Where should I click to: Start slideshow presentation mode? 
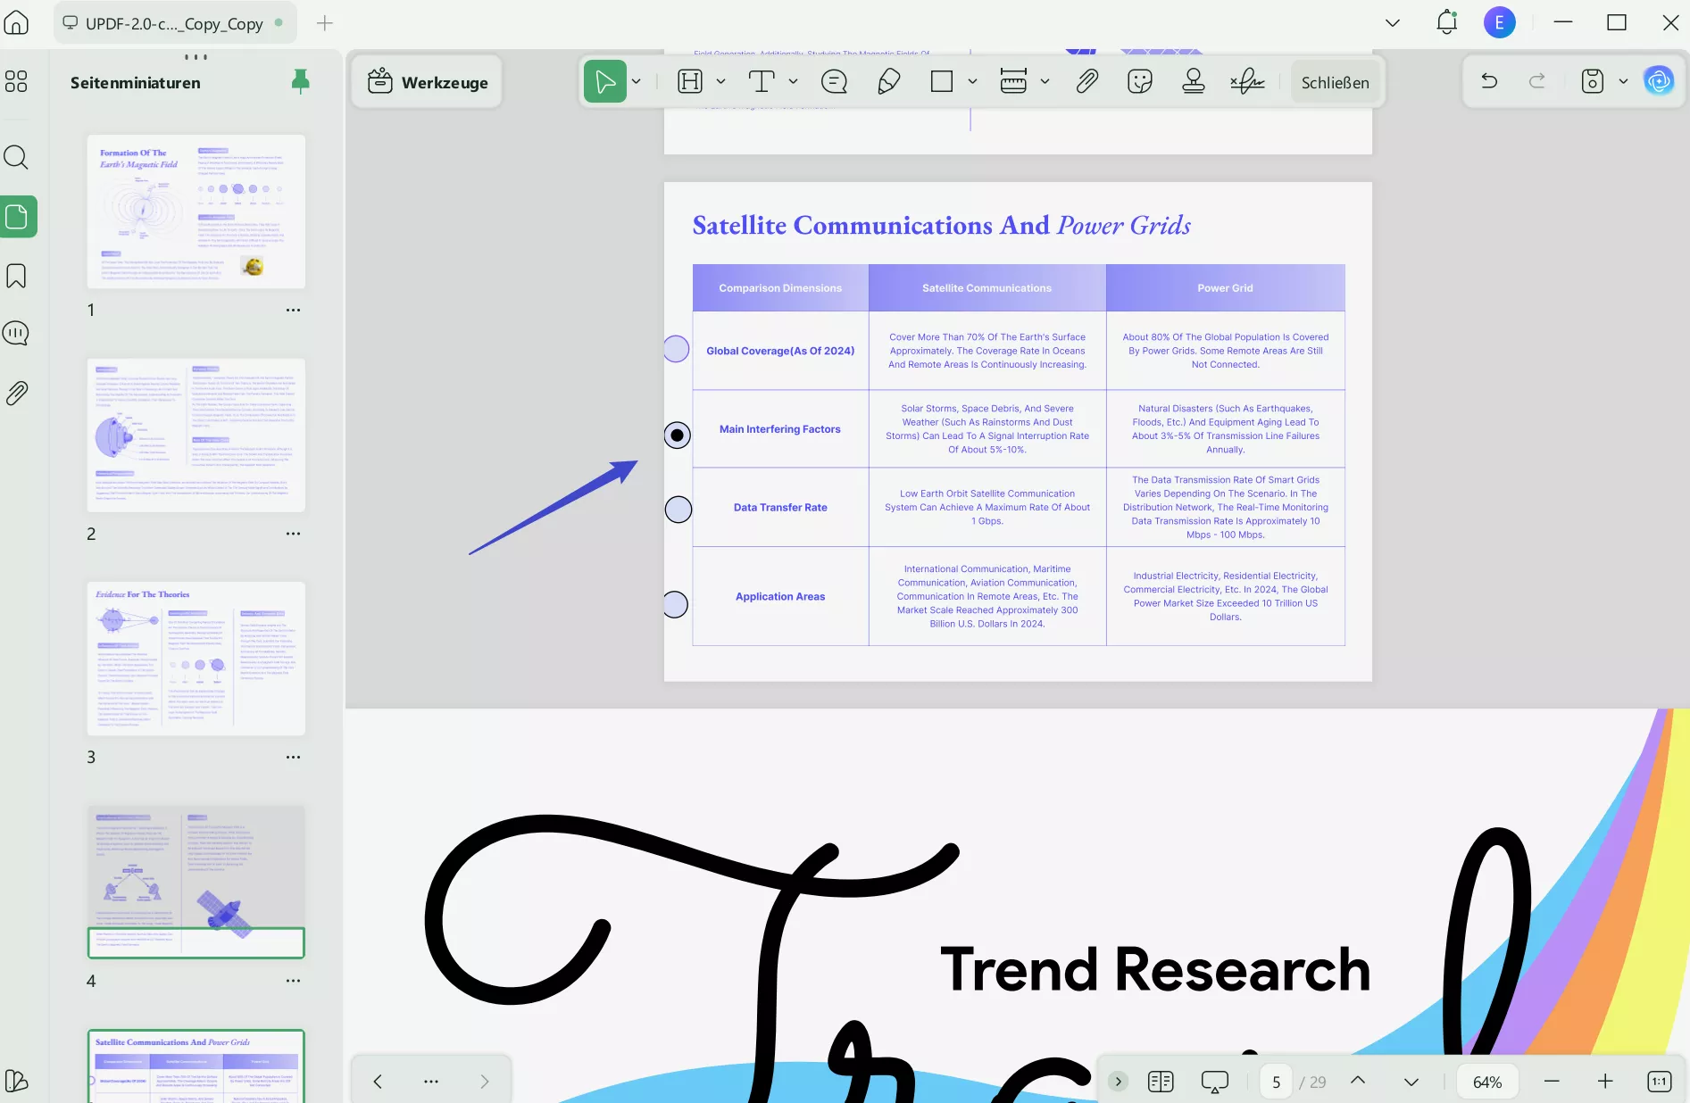[1215, 1082]
